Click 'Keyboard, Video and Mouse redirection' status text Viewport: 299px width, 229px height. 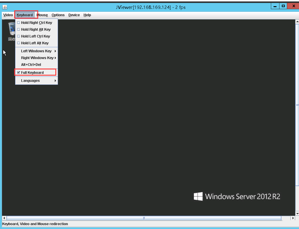(35, 224)
